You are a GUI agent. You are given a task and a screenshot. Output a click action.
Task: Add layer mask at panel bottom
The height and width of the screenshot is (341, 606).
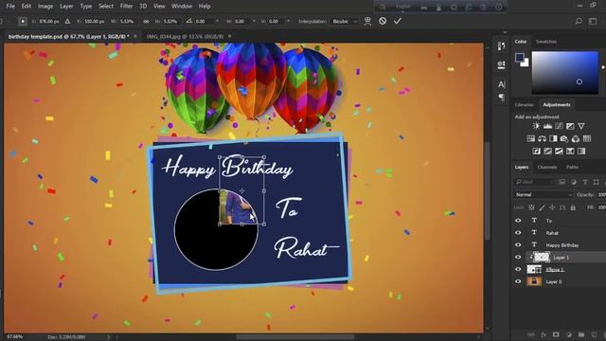(x=556, y=334)
